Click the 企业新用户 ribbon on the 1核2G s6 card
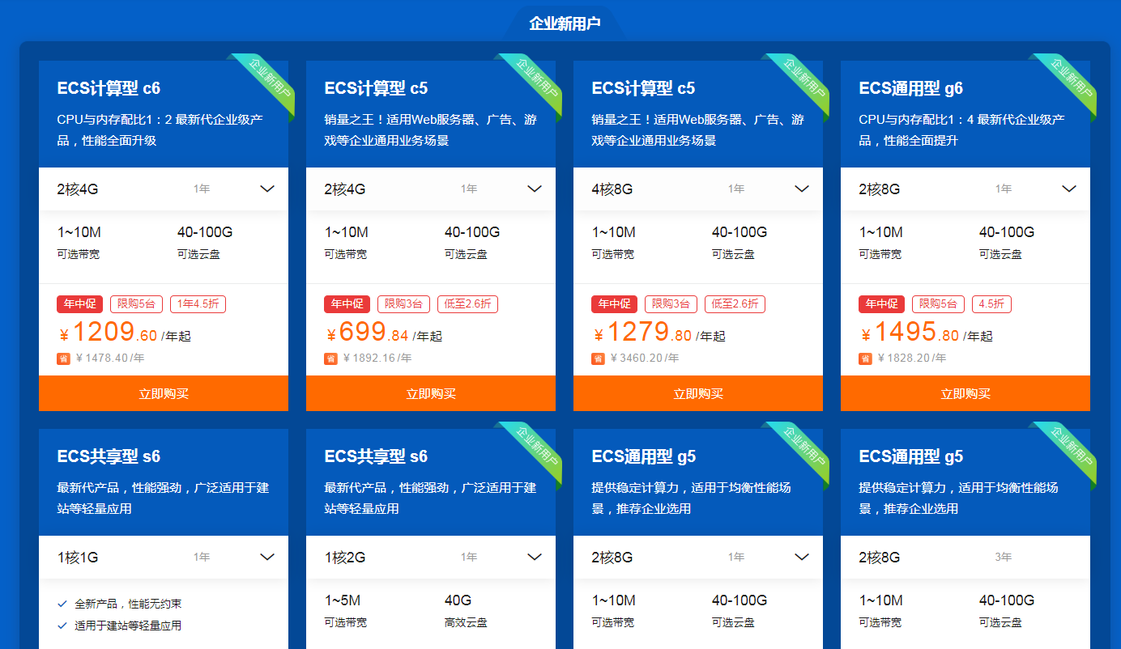This screenshot has width=1121, height=649. coord(534,451)
